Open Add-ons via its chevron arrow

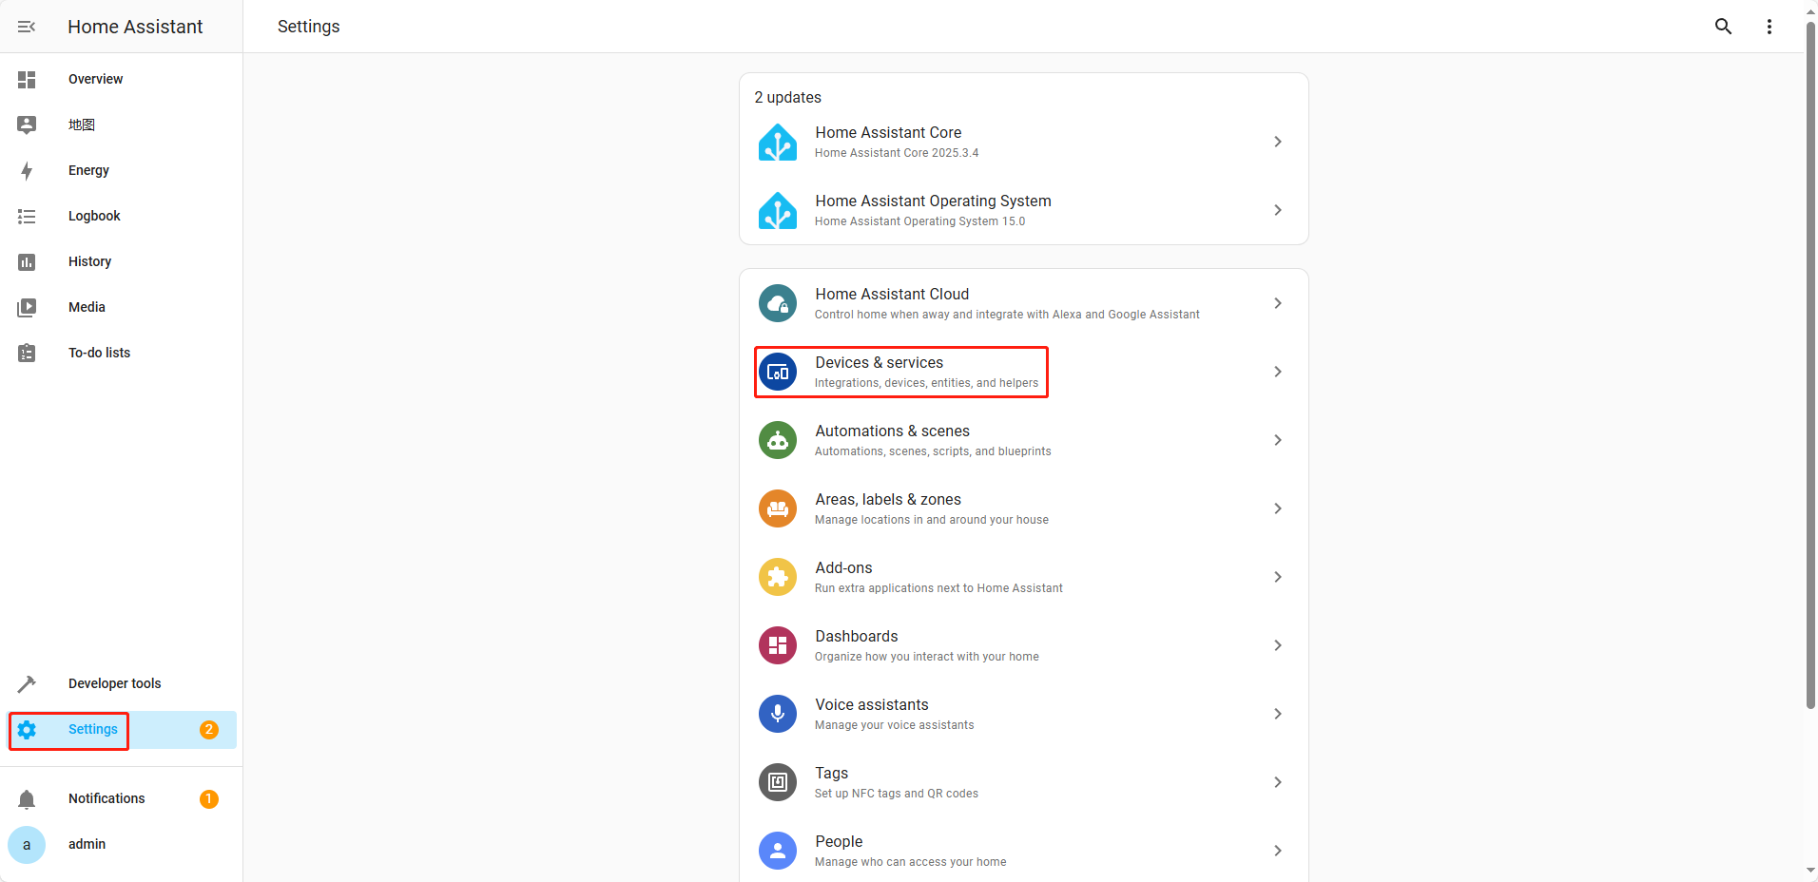click(1278, 577)
